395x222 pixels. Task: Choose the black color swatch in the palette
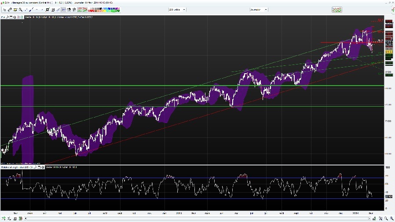click(x=101, y=8)
